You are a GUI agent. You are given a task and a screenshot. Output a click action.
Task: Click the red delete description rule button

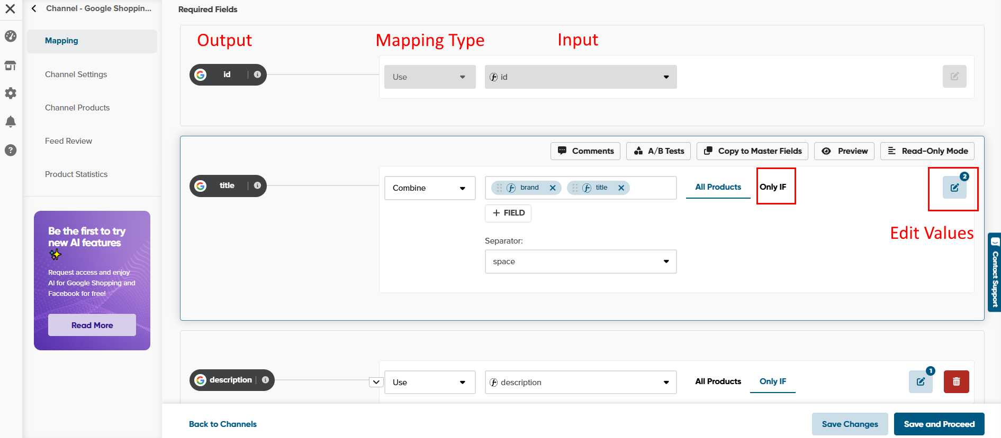(x=956, y=381)
